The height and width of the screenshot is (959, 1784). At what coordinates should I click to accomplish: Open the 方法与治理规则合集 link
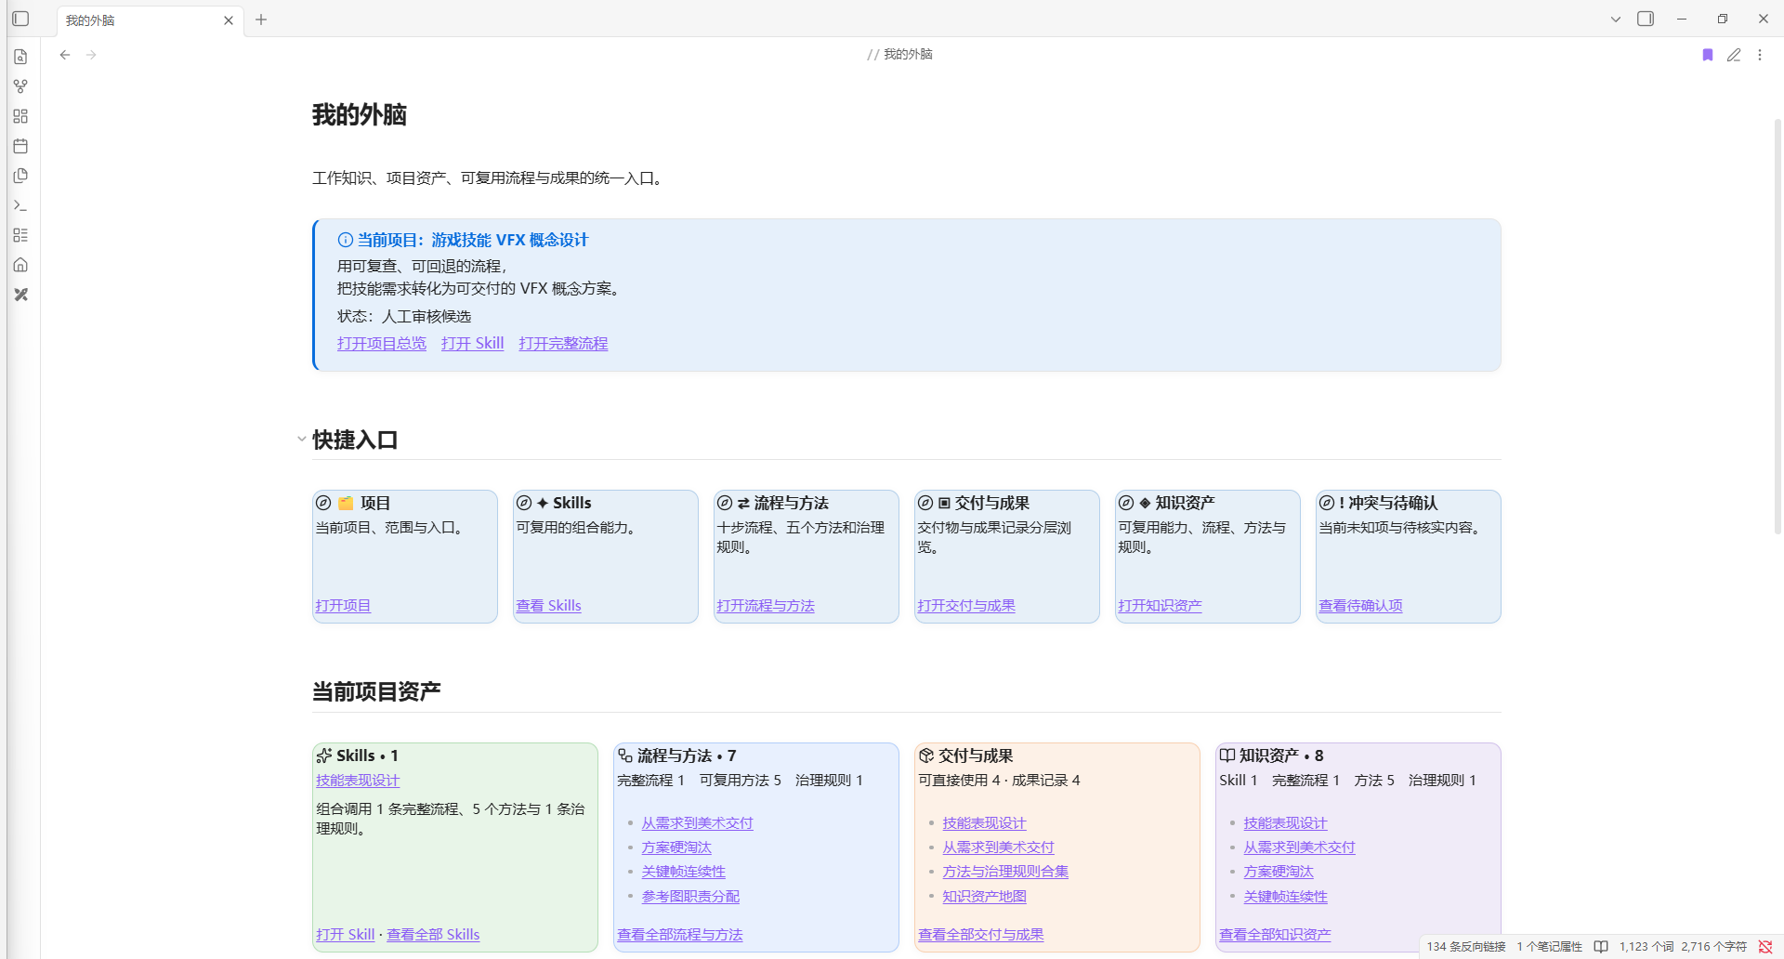pos(1005,872)
